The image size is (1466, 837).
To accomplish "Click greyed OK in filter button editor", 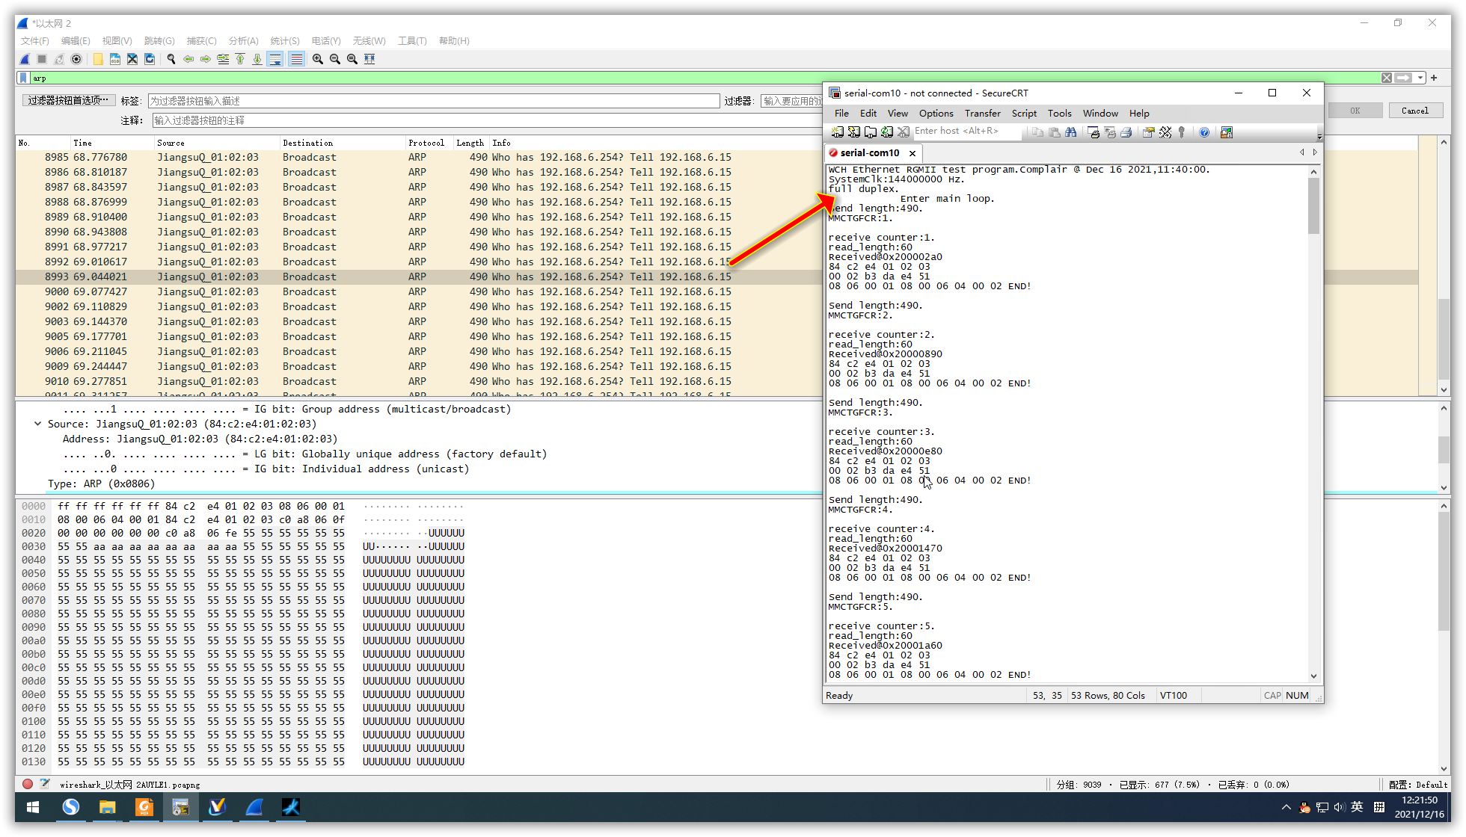I will [x=1355, y=111].
